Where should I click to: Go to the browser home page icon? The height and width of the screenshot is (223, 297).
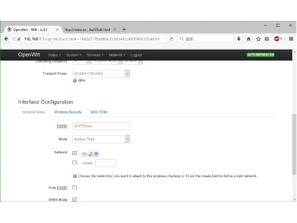[248, 39]
